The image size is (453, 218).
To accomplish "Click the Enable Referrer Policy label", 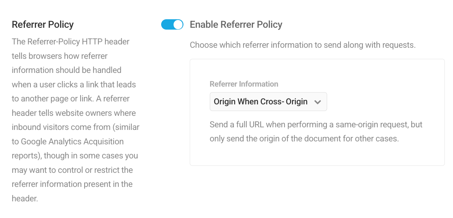I will (x=236, y=24).
